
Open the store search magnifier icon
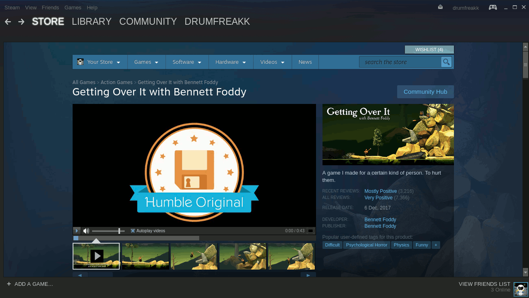[x=446, y=62]
